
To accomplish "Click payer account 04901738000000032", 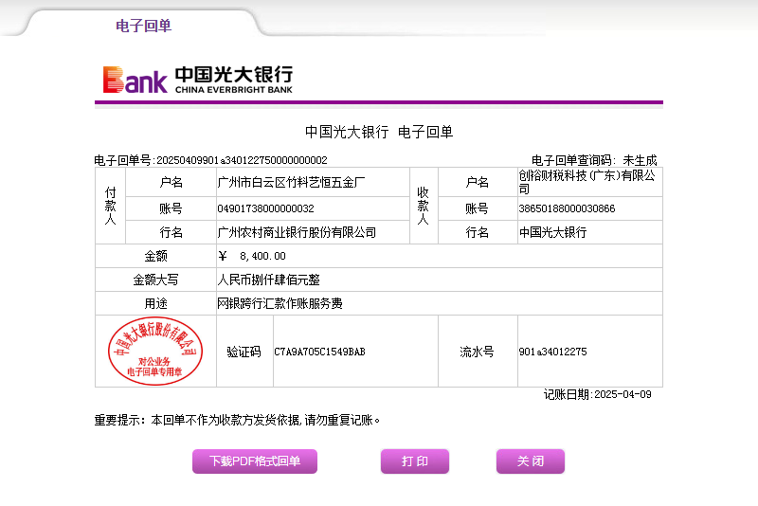I will (265, 208).
